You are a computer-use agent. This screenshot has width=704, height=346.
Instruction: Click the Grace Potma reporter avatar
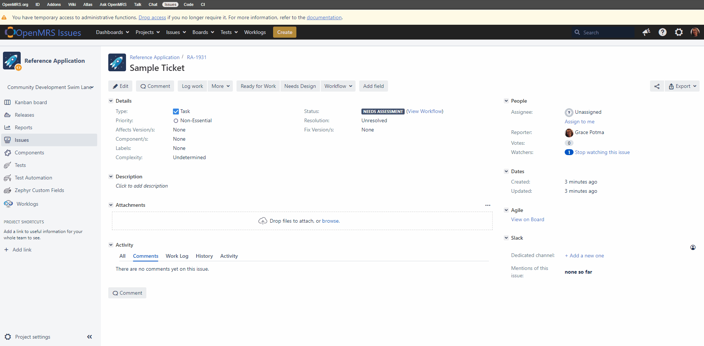[569, 133]
